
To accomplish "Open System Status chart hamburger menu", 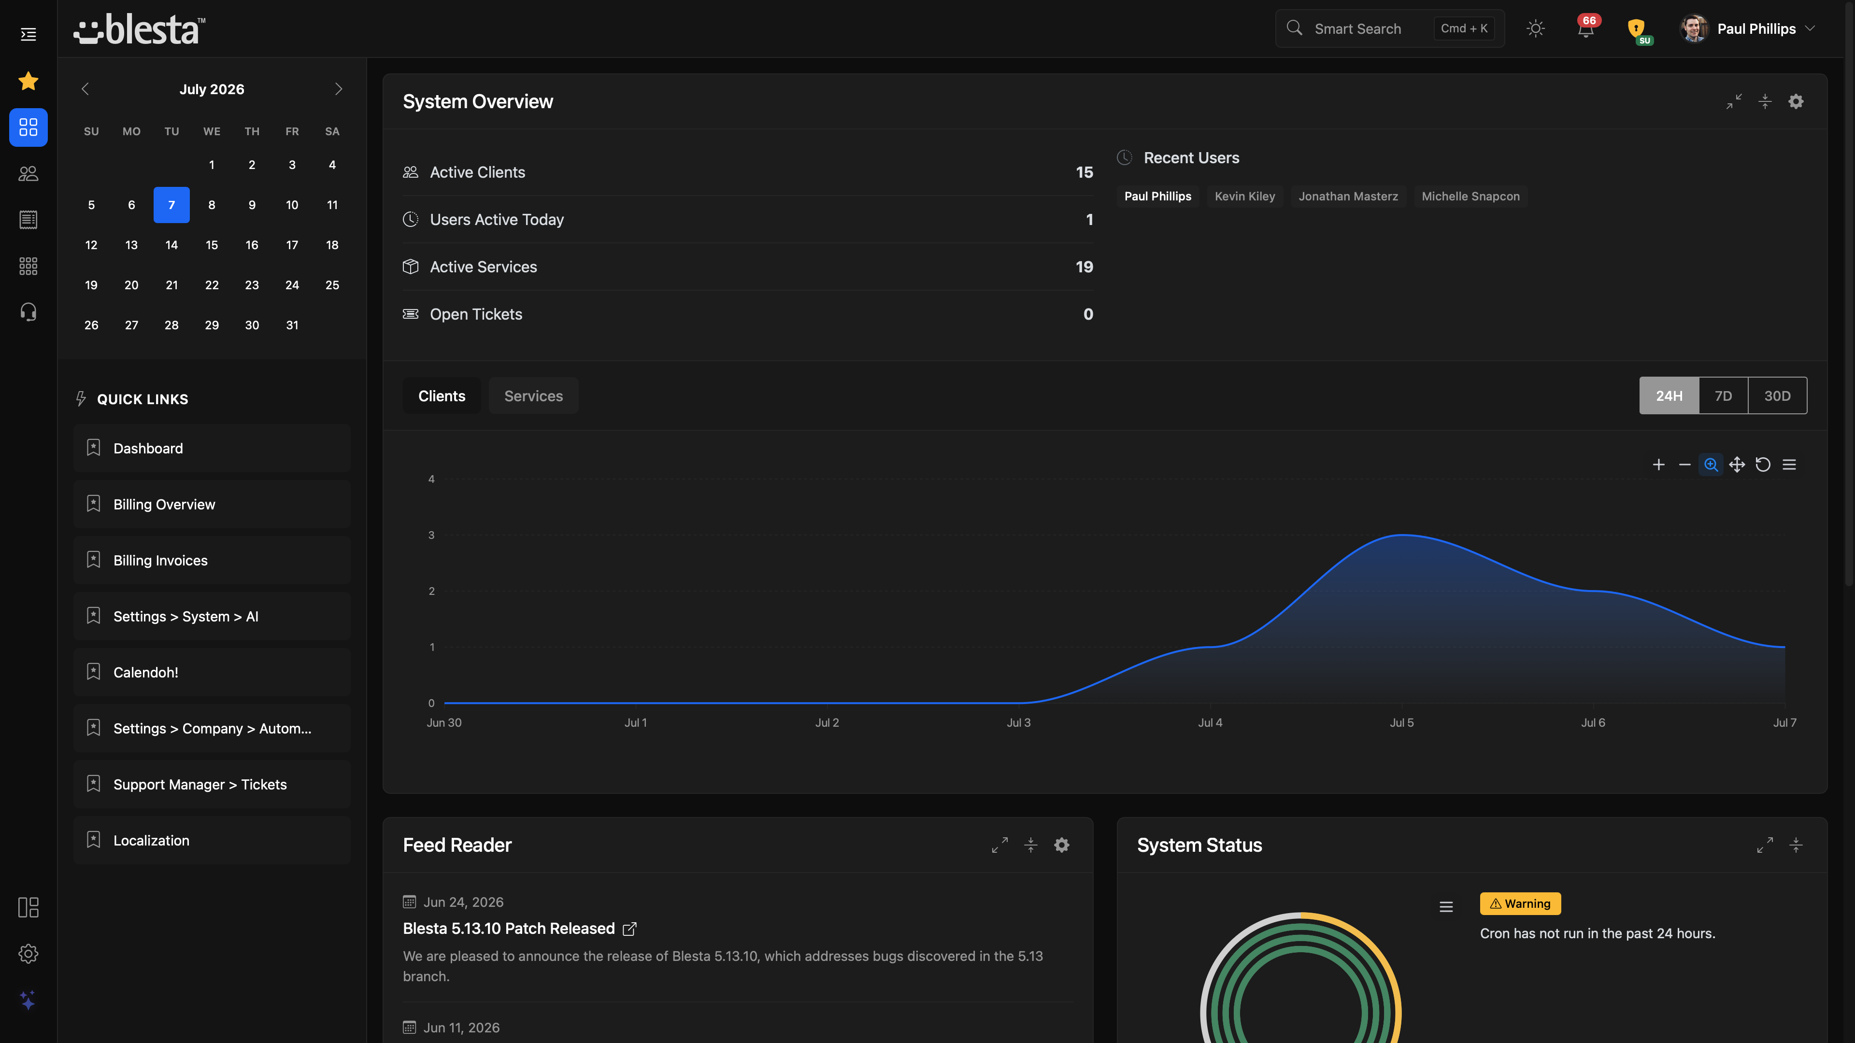I will pyautogui.click(x=1446, y=907).
